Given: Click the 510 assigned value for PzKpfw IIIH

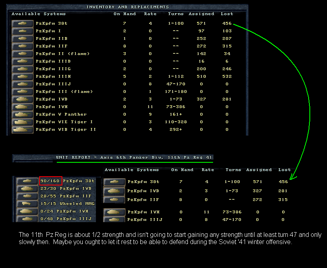Looking at the screenshot, I should [201, 77].
